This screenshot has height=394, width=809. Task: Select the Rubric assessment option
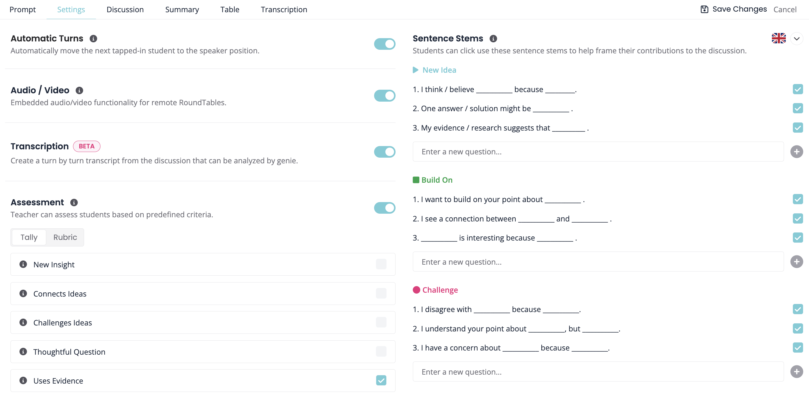coord(65,237)
